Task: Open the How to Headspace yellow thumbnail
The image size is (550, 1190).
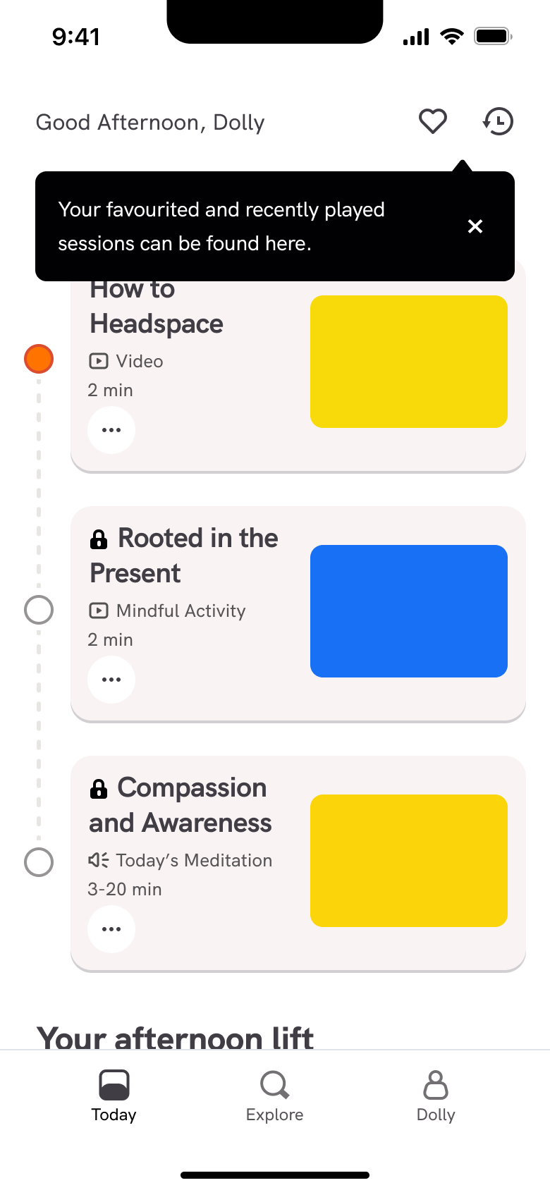Action: (x=409, y=362)
